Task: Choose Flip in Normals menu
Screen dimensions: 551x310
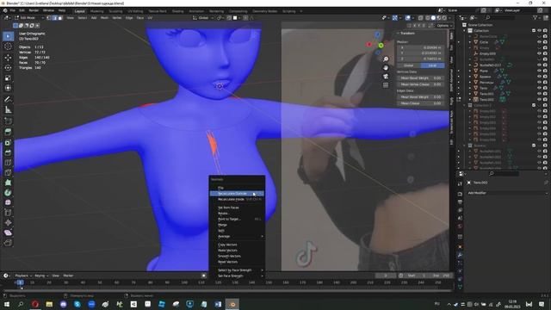Action: [x=237, y=188]
